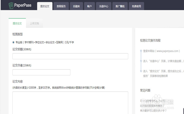
Task: Click the PaperPass brand name text
Action: coord(23,5)
